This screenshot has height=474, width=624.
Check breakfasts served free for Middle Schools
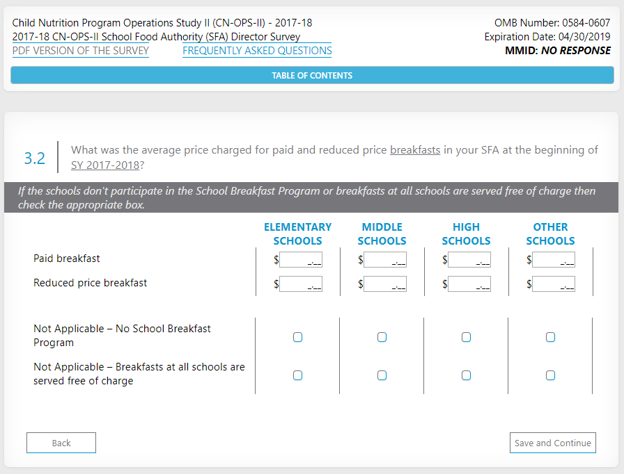click(x=382, y=375)
